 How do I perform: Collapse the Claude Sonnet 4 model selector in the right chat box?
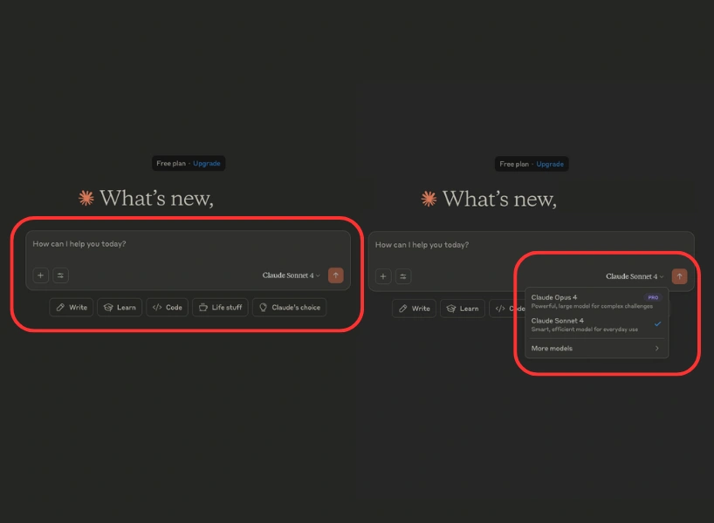635,276
